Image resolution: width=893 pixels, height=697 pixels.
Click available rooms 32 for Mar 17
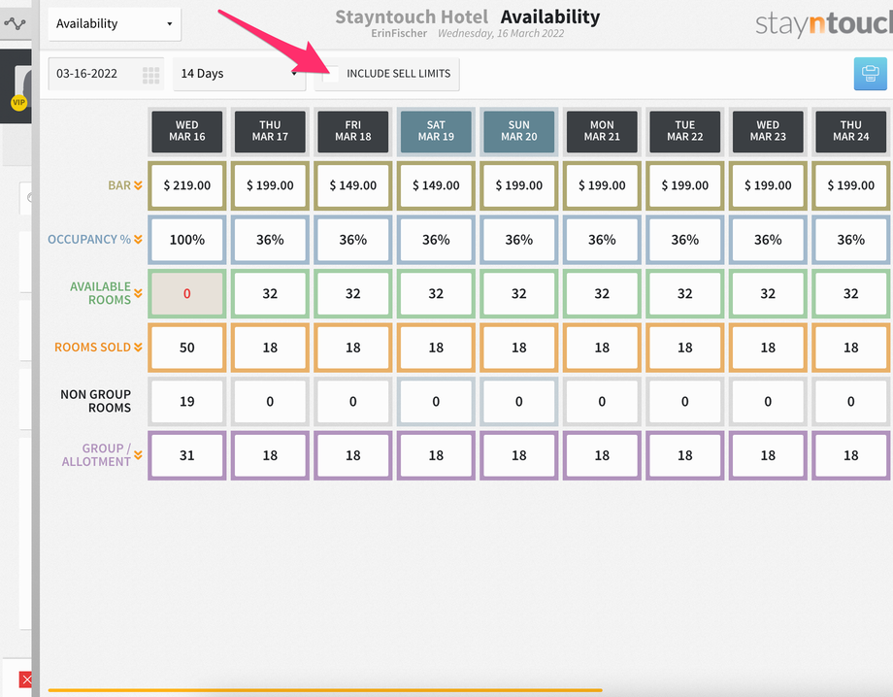270,294
